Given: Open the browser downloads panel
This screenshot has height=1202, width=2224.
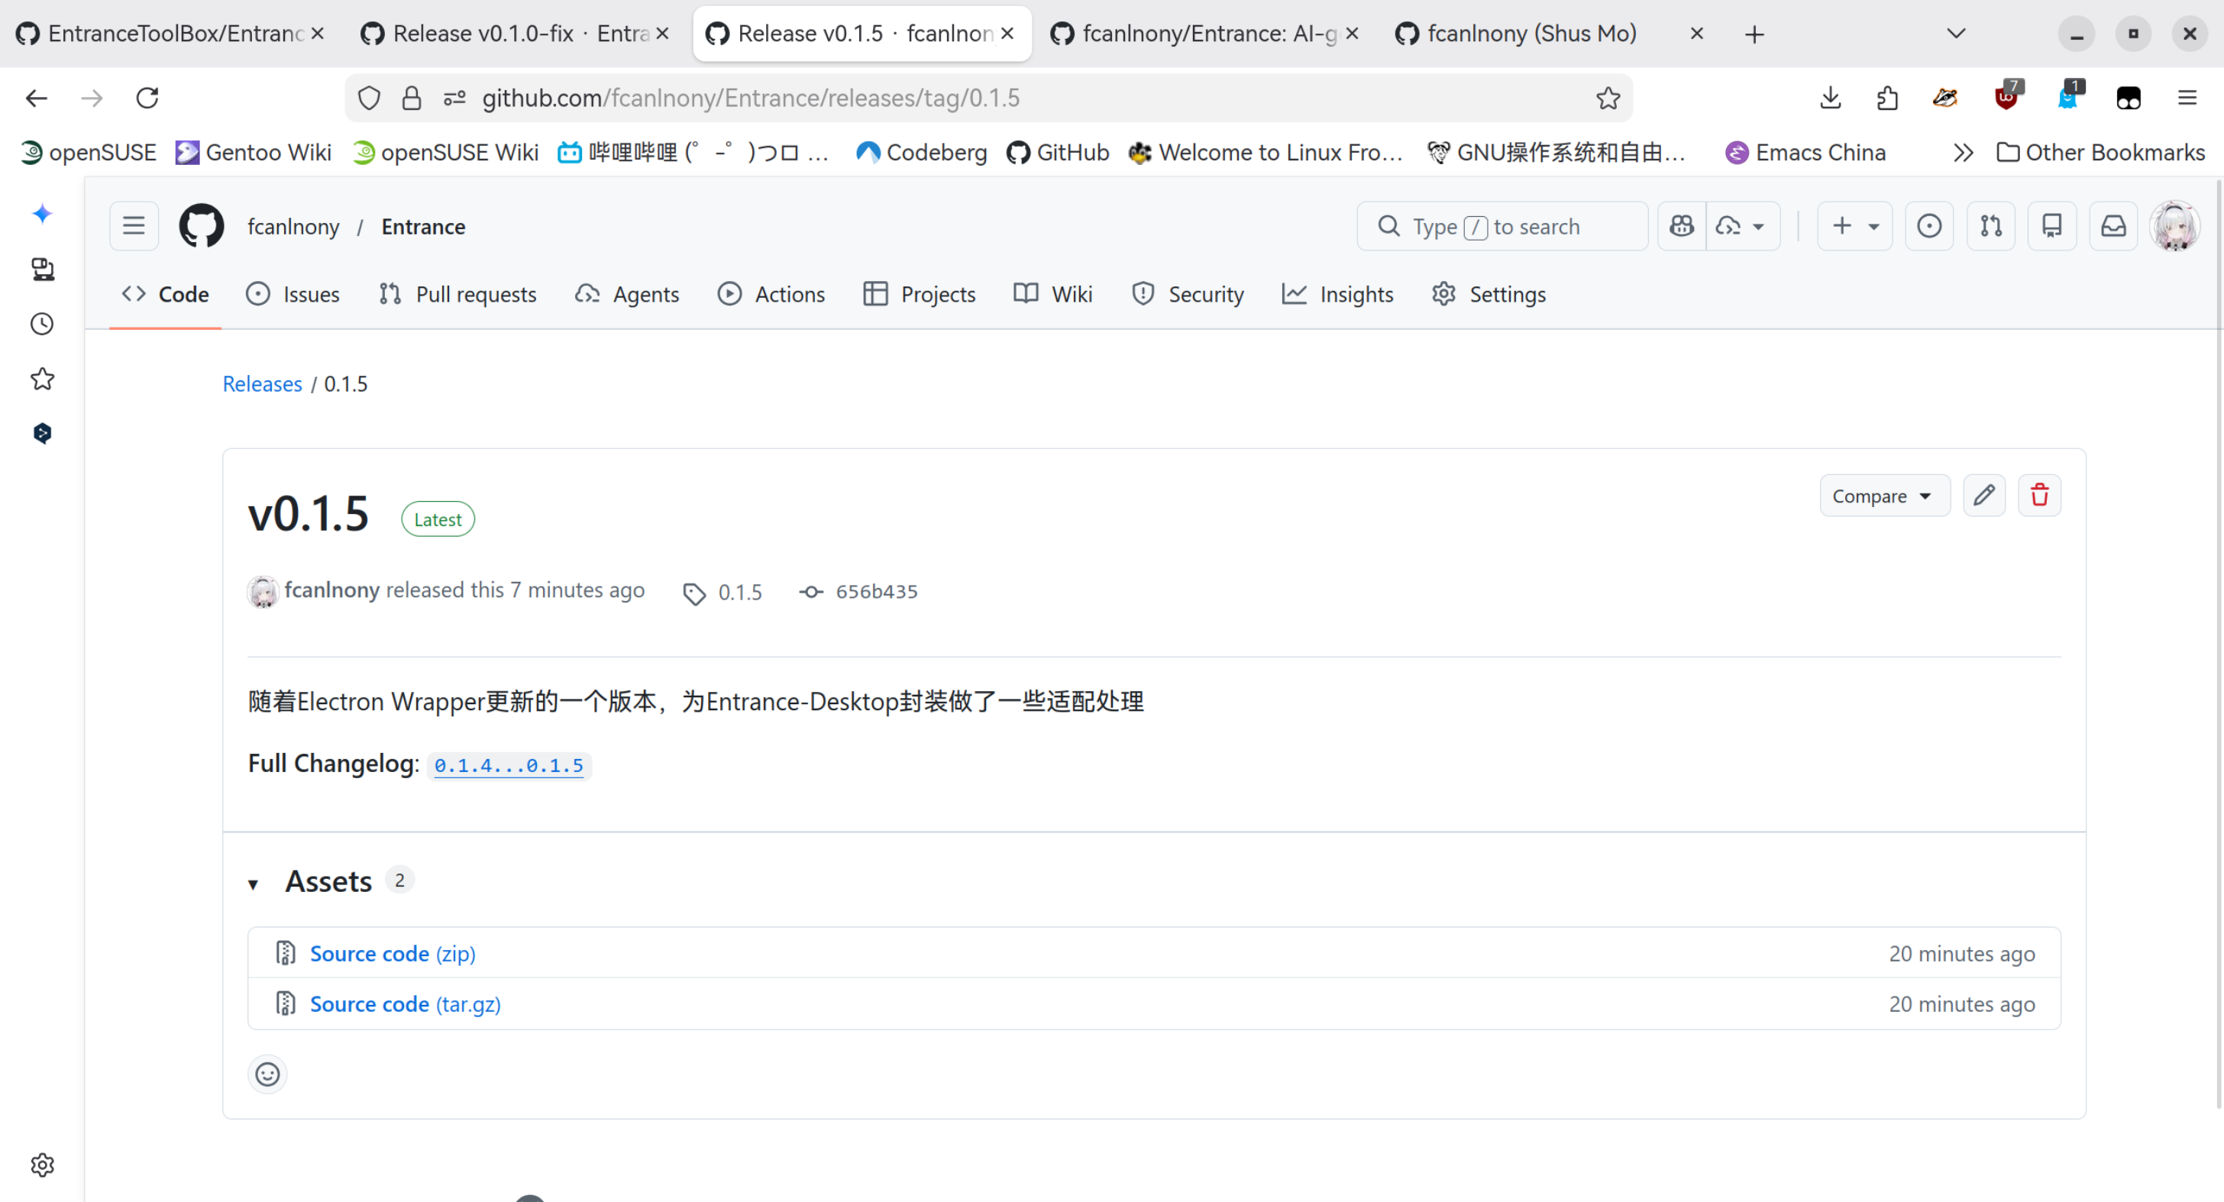Looking at the screenshot, I should click(1831, 99).
